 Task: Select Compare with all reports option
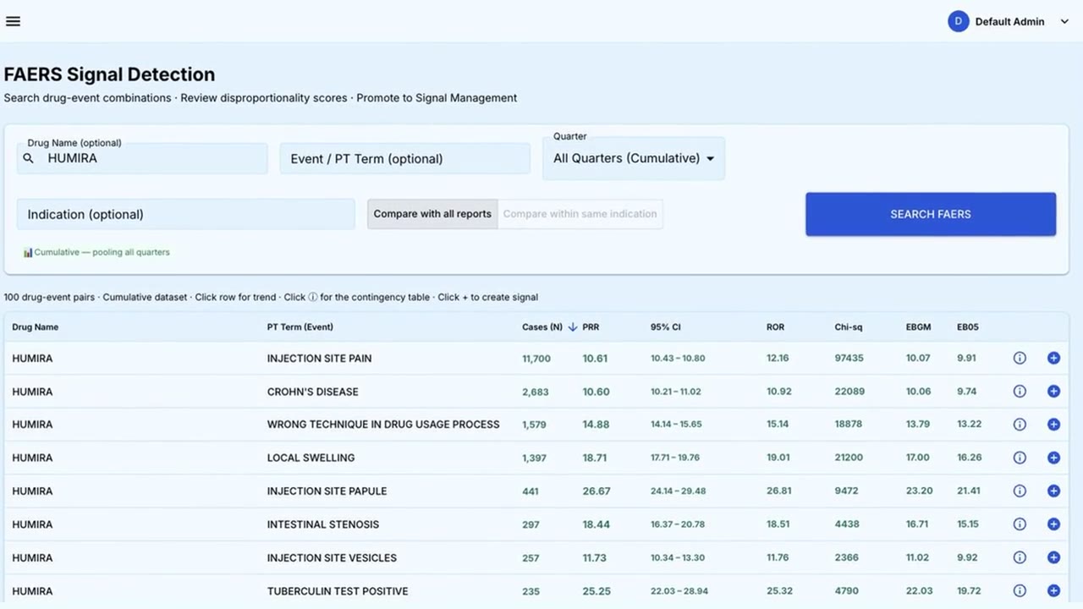point(432,214)
